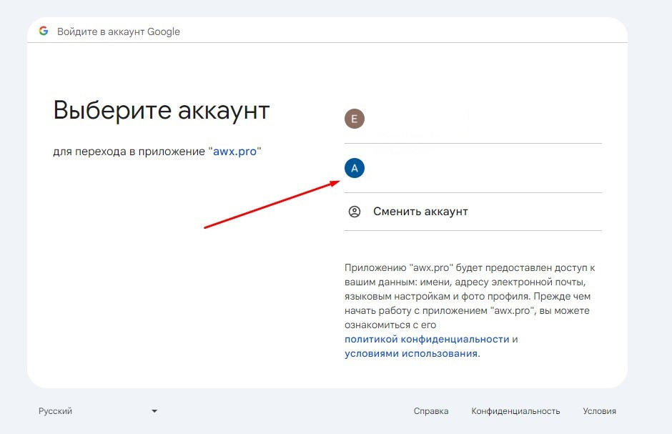
Task: Click the "Войдите в аккаунт Google" header text
Action: tap(119, 31)
